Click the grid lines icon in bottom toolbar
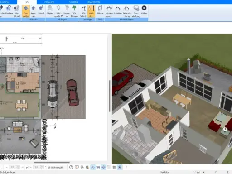 (114, 167)
